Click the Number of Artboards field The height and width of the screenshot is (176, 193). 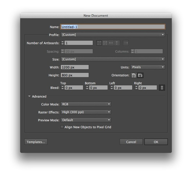coord(79,43)
